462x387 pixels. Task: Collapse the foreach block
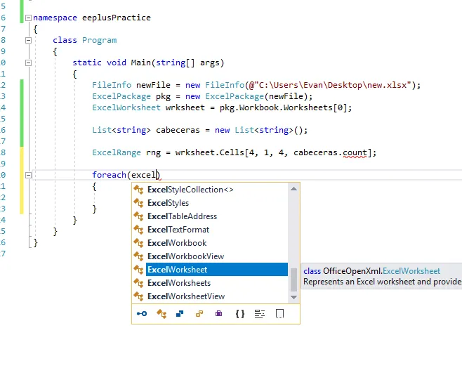(28, 175)
